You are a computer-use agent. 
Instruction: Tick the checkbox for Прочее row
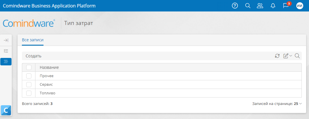coord(29,76)
